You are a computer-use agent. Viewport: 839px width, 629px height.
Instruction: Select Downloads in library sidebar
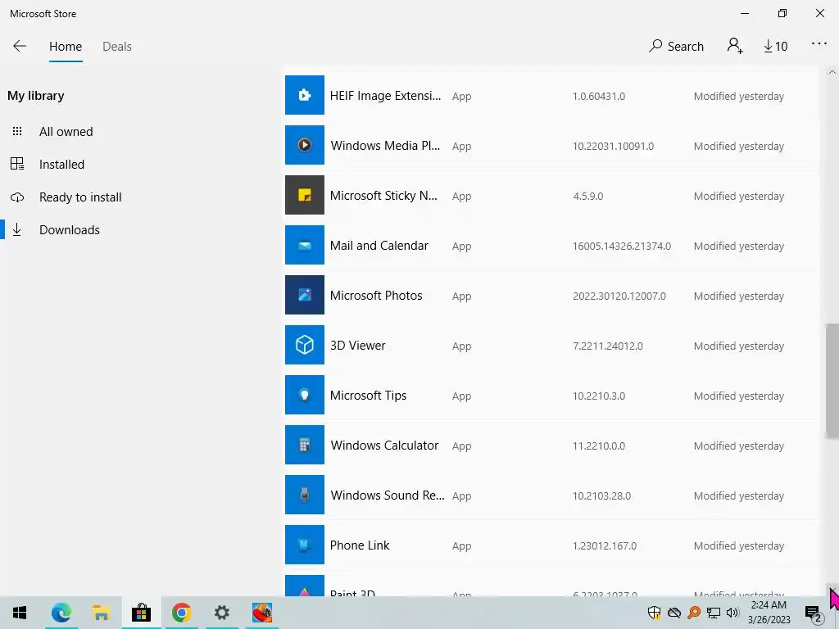[x=70, y=230]
